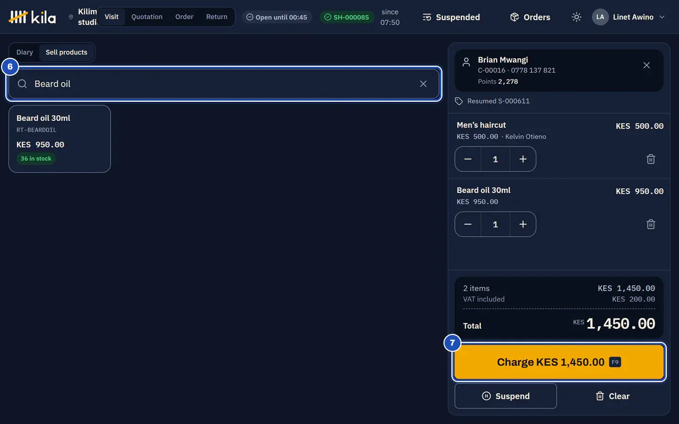
Task: Remove Beard oil 30ml with trash icon
Action: click(x=651, y=224)
